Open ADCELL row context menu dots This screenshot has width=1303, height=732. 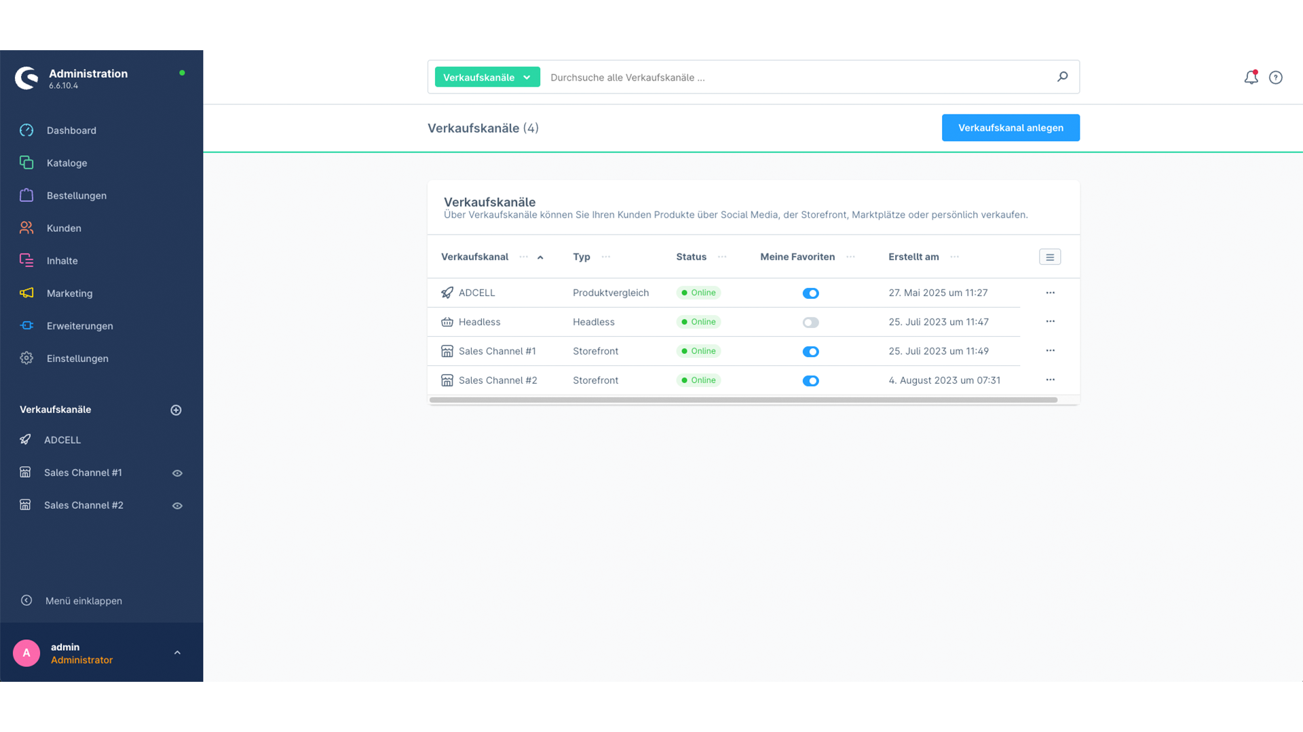tap(1050, 293)
